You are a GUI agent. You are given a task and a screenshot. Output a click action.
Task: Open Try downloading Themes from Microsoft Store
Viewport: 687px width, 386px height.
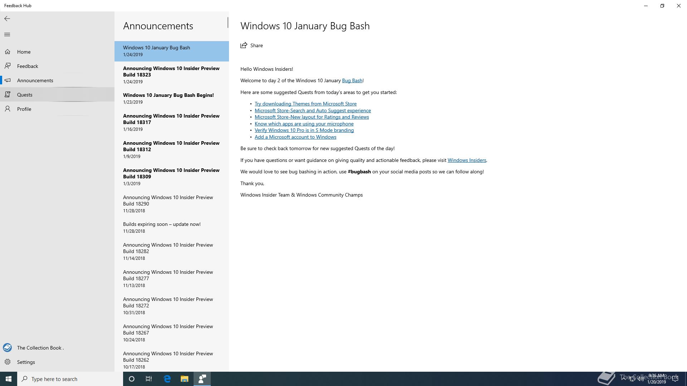coord(306,104)
